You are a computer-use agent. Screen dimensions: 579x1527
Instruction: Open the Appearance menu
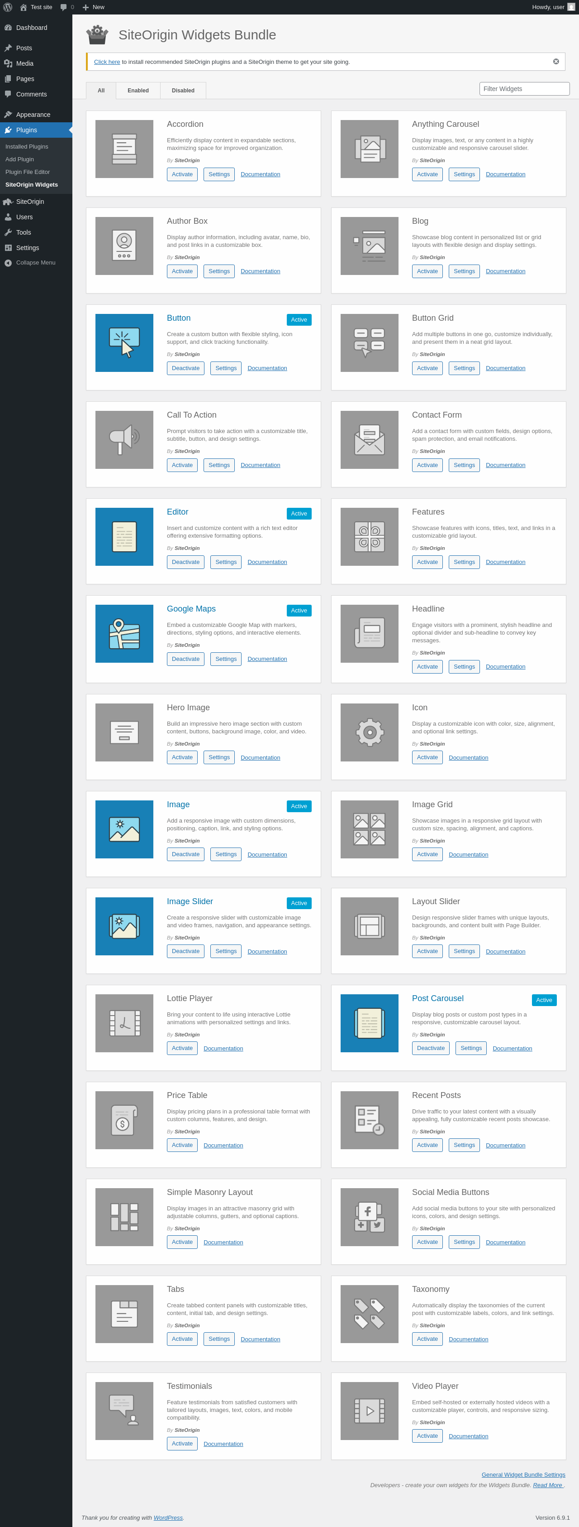coord(36,115)
